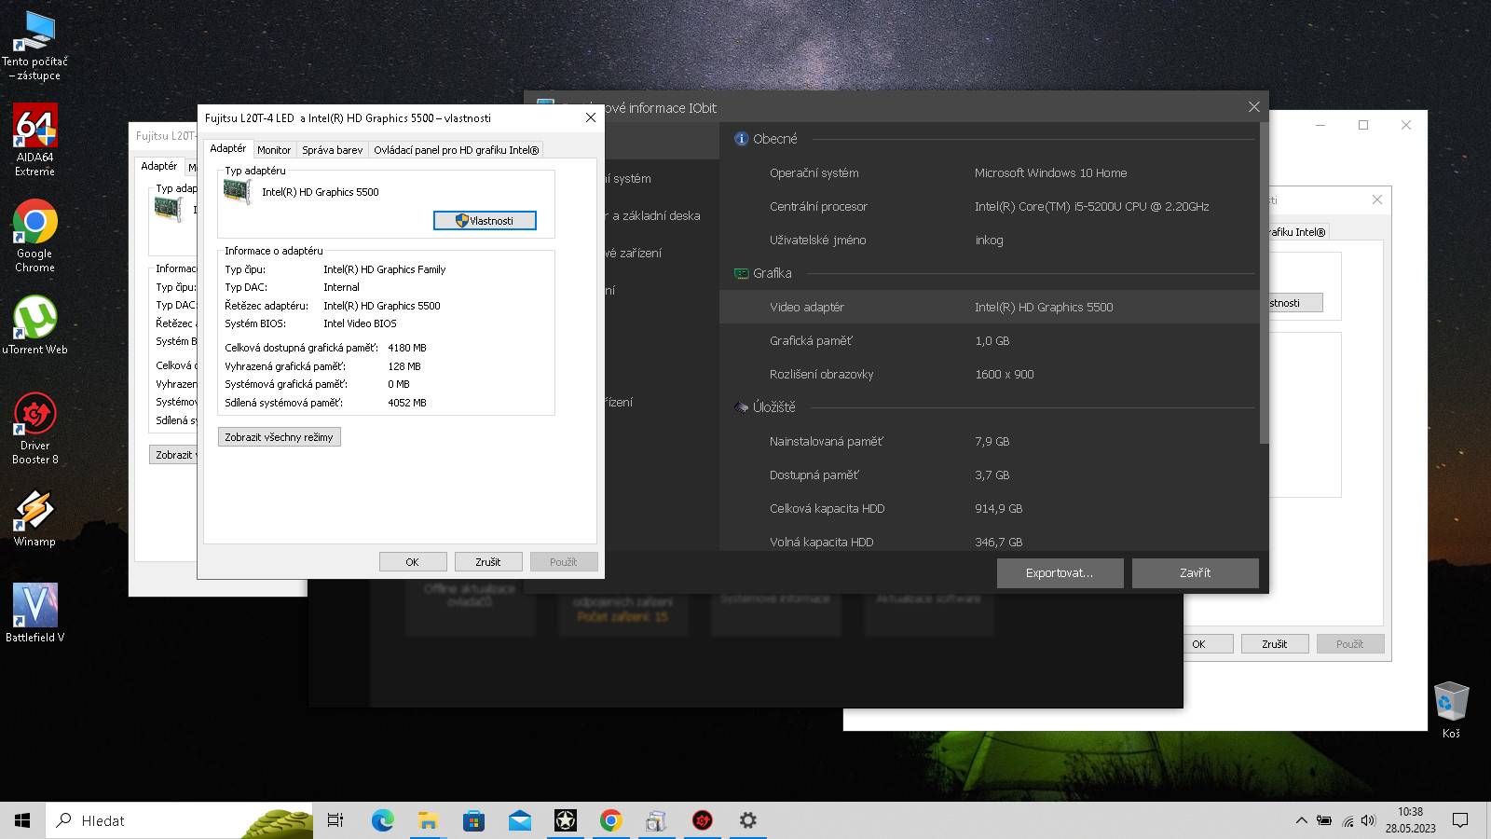
Task: Open AIDA64 Extreme desktop shortcut
Action: pos(35,140)
